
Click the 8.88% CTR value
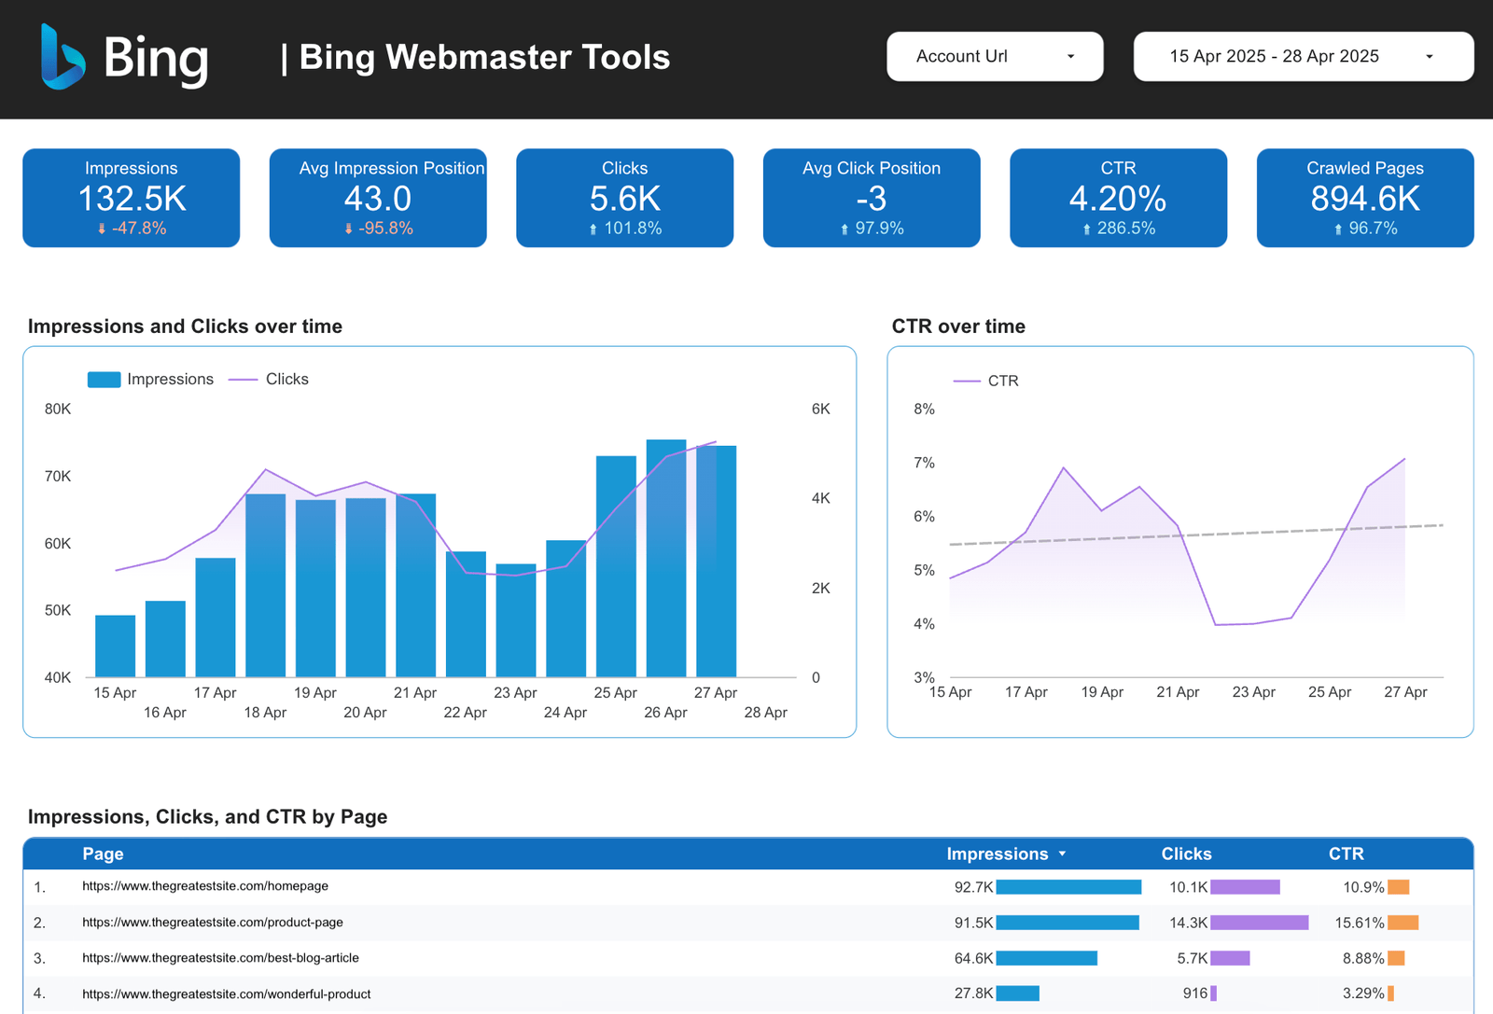click(x=1363, y=958)
